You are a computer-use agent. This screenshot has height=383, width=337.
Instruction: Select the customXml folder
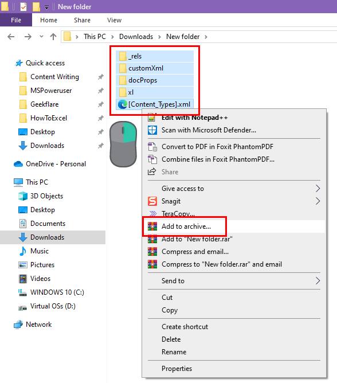click(x=155, y=68)
